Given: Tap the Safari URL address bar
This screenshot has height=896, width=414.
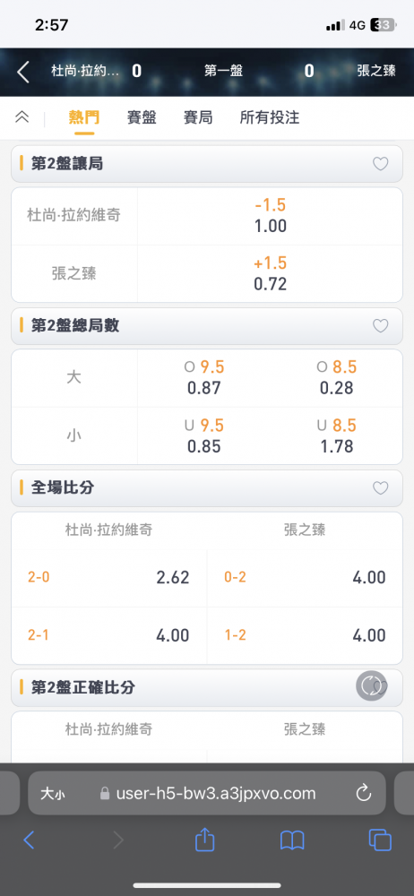Looking at the screenshot, I should 206,793.
